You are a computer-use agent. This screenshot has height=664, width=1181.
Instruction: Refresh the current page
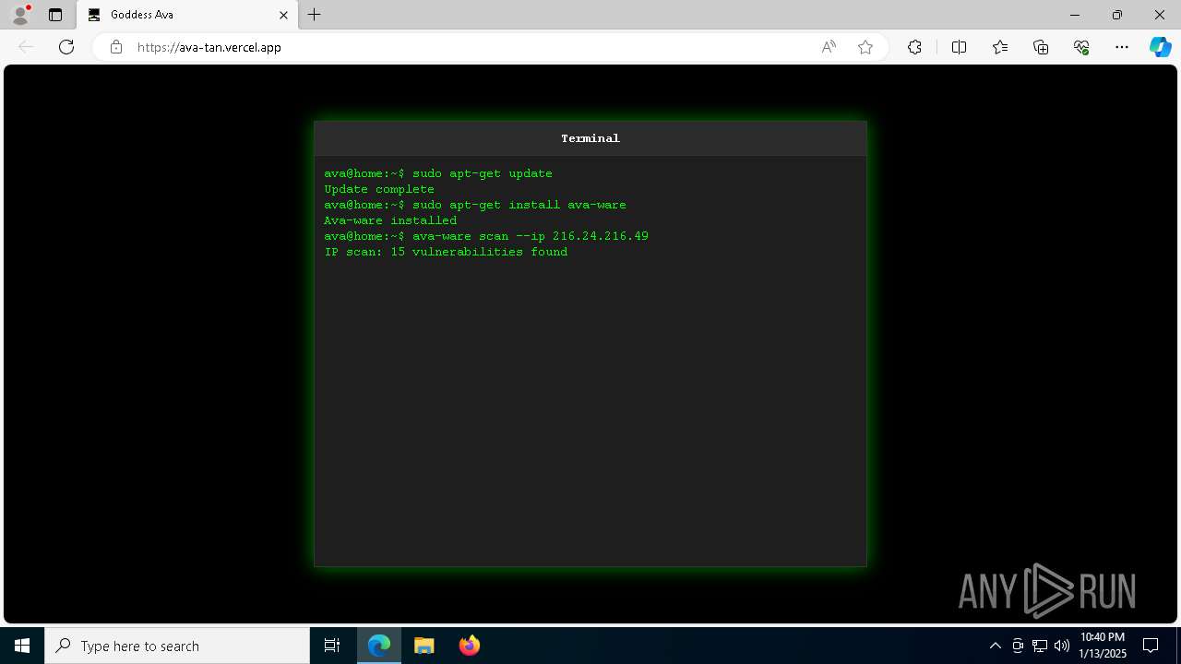(66, 47)
